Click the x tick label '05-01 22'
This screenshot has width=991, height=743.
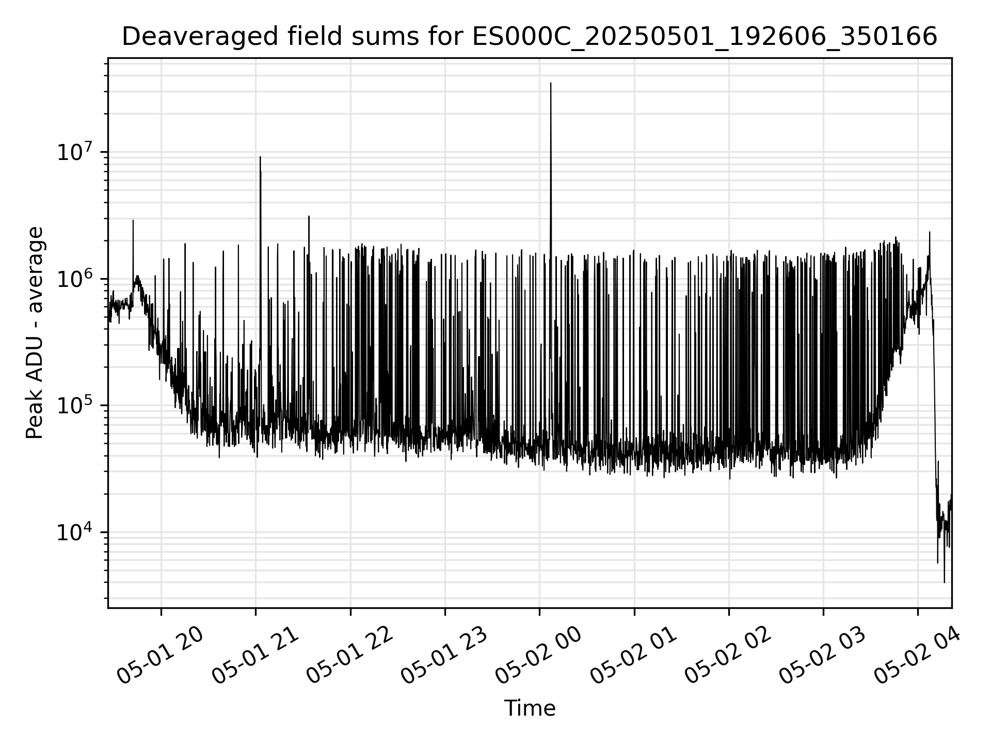(x=350, y=656)
